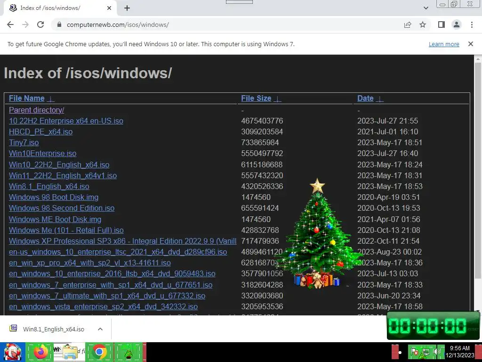This screenshot has width=482, height=362.
Task: Click the browser forward arrow
Action: pos(25,25)
